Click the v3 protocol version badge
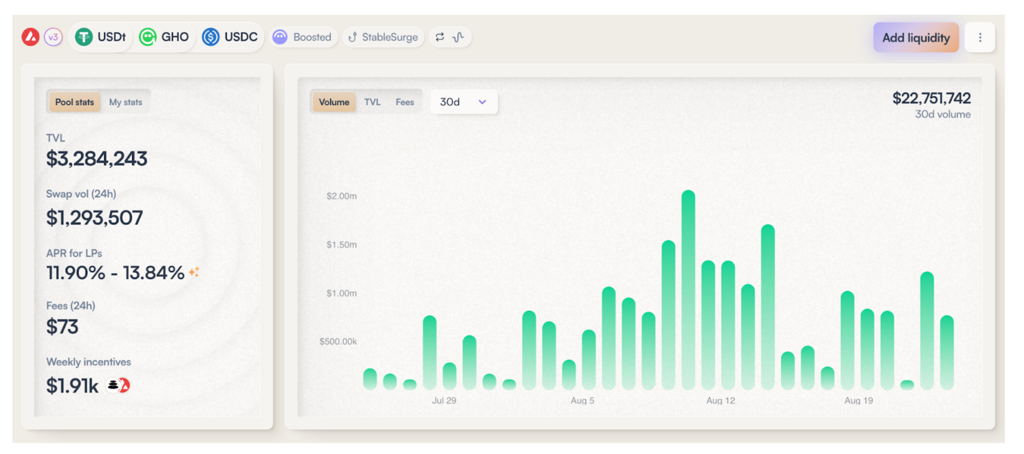The height and width of the screenshot is (454, 1024). (53, 37)
